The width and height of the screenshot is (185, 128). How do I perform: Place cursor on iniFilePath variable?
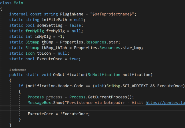54,20
